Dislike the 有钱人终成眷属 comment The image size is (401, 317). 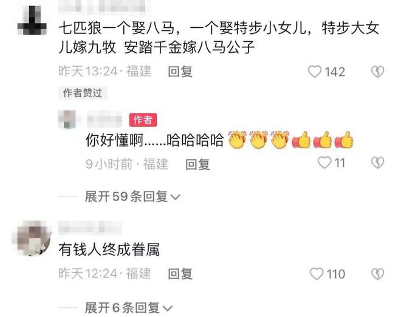377,274
